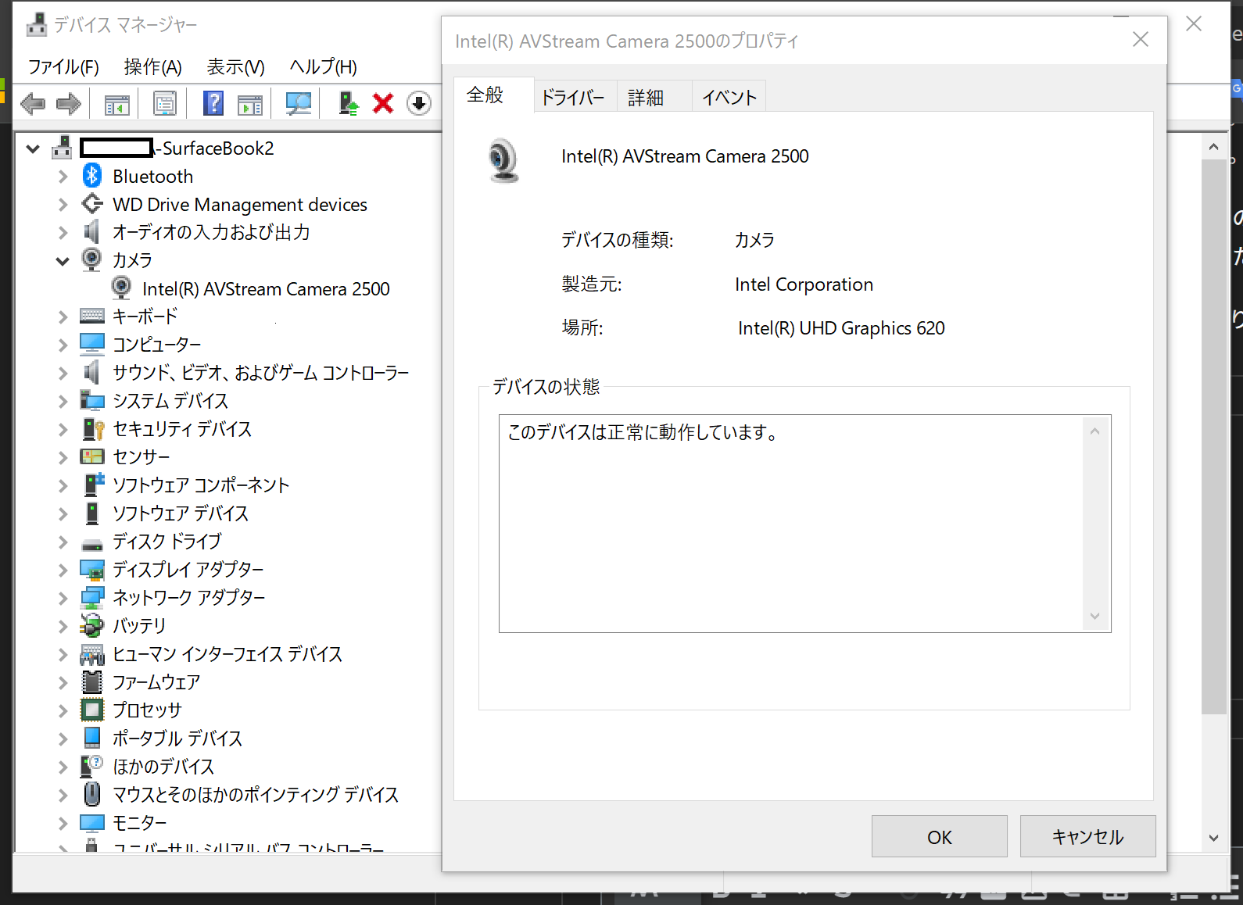Screen dimensions: 1243x905
Task: Switch to the ドライバー tab
Action: (573, 98)
